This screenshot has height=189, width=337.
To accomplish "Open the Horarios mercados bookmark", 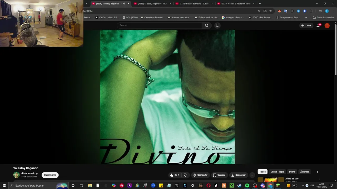I will (179, 18).
